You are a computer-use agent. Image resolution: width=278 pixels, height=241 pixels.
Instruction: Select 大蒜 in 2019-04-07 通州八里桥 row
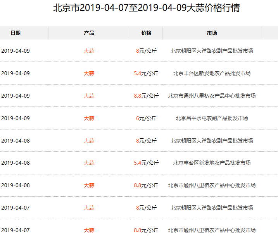[x=89, y=230]
